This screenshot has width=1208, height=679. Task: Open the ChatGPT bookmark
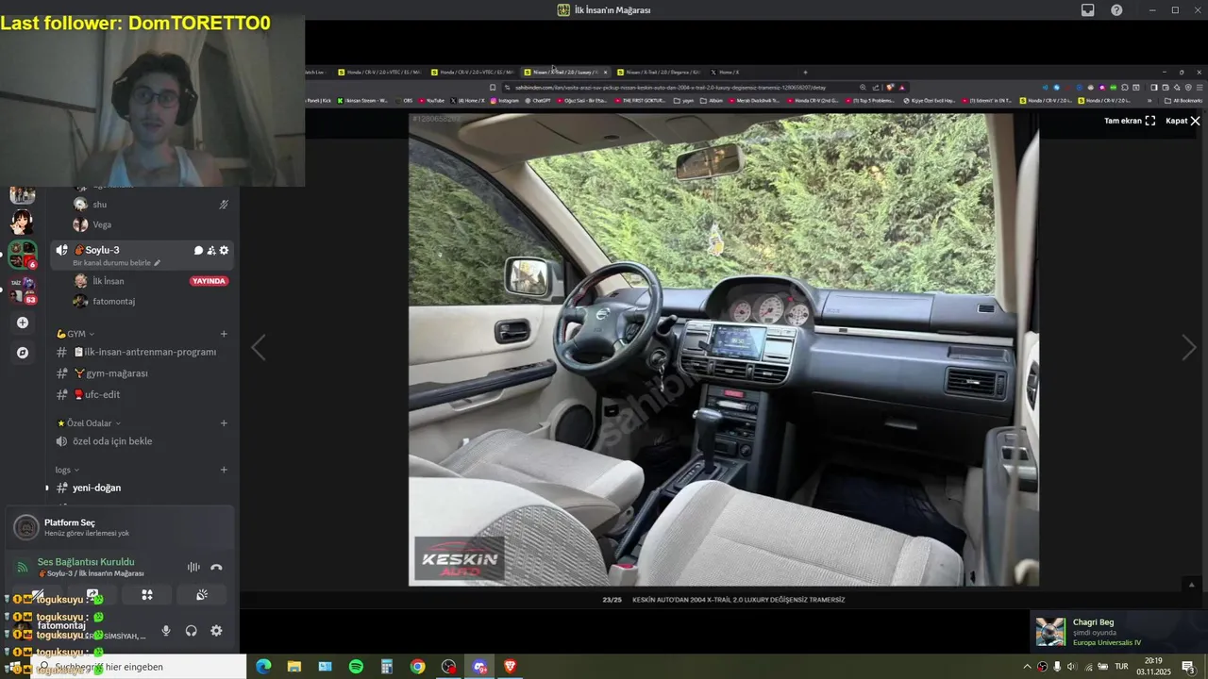[x=537, y=100]
